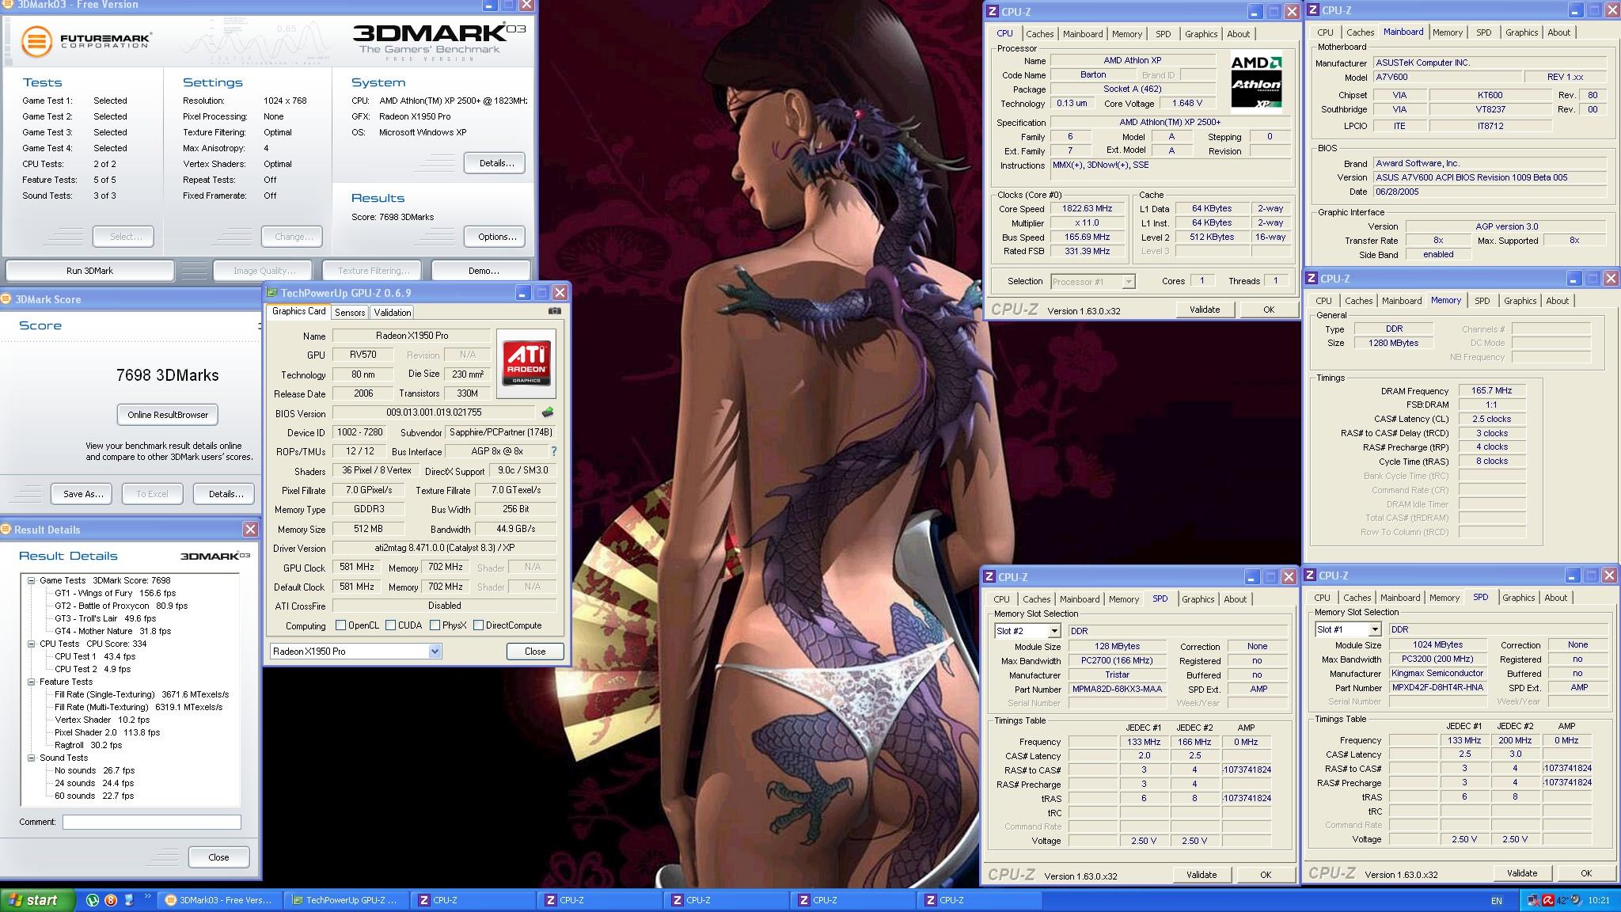
Task: Collapse the CPU Tests tree node
Action: (x=32, y=644)
